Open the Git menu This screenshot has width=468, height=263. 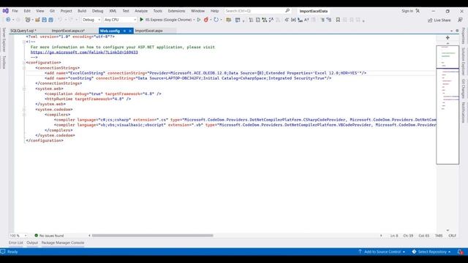click(52, 11)
